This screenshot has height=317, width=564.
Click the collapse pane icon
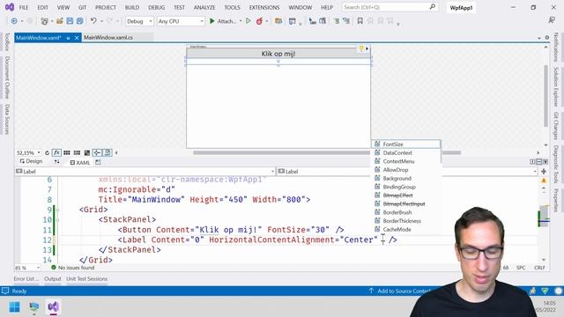(545, 162)
